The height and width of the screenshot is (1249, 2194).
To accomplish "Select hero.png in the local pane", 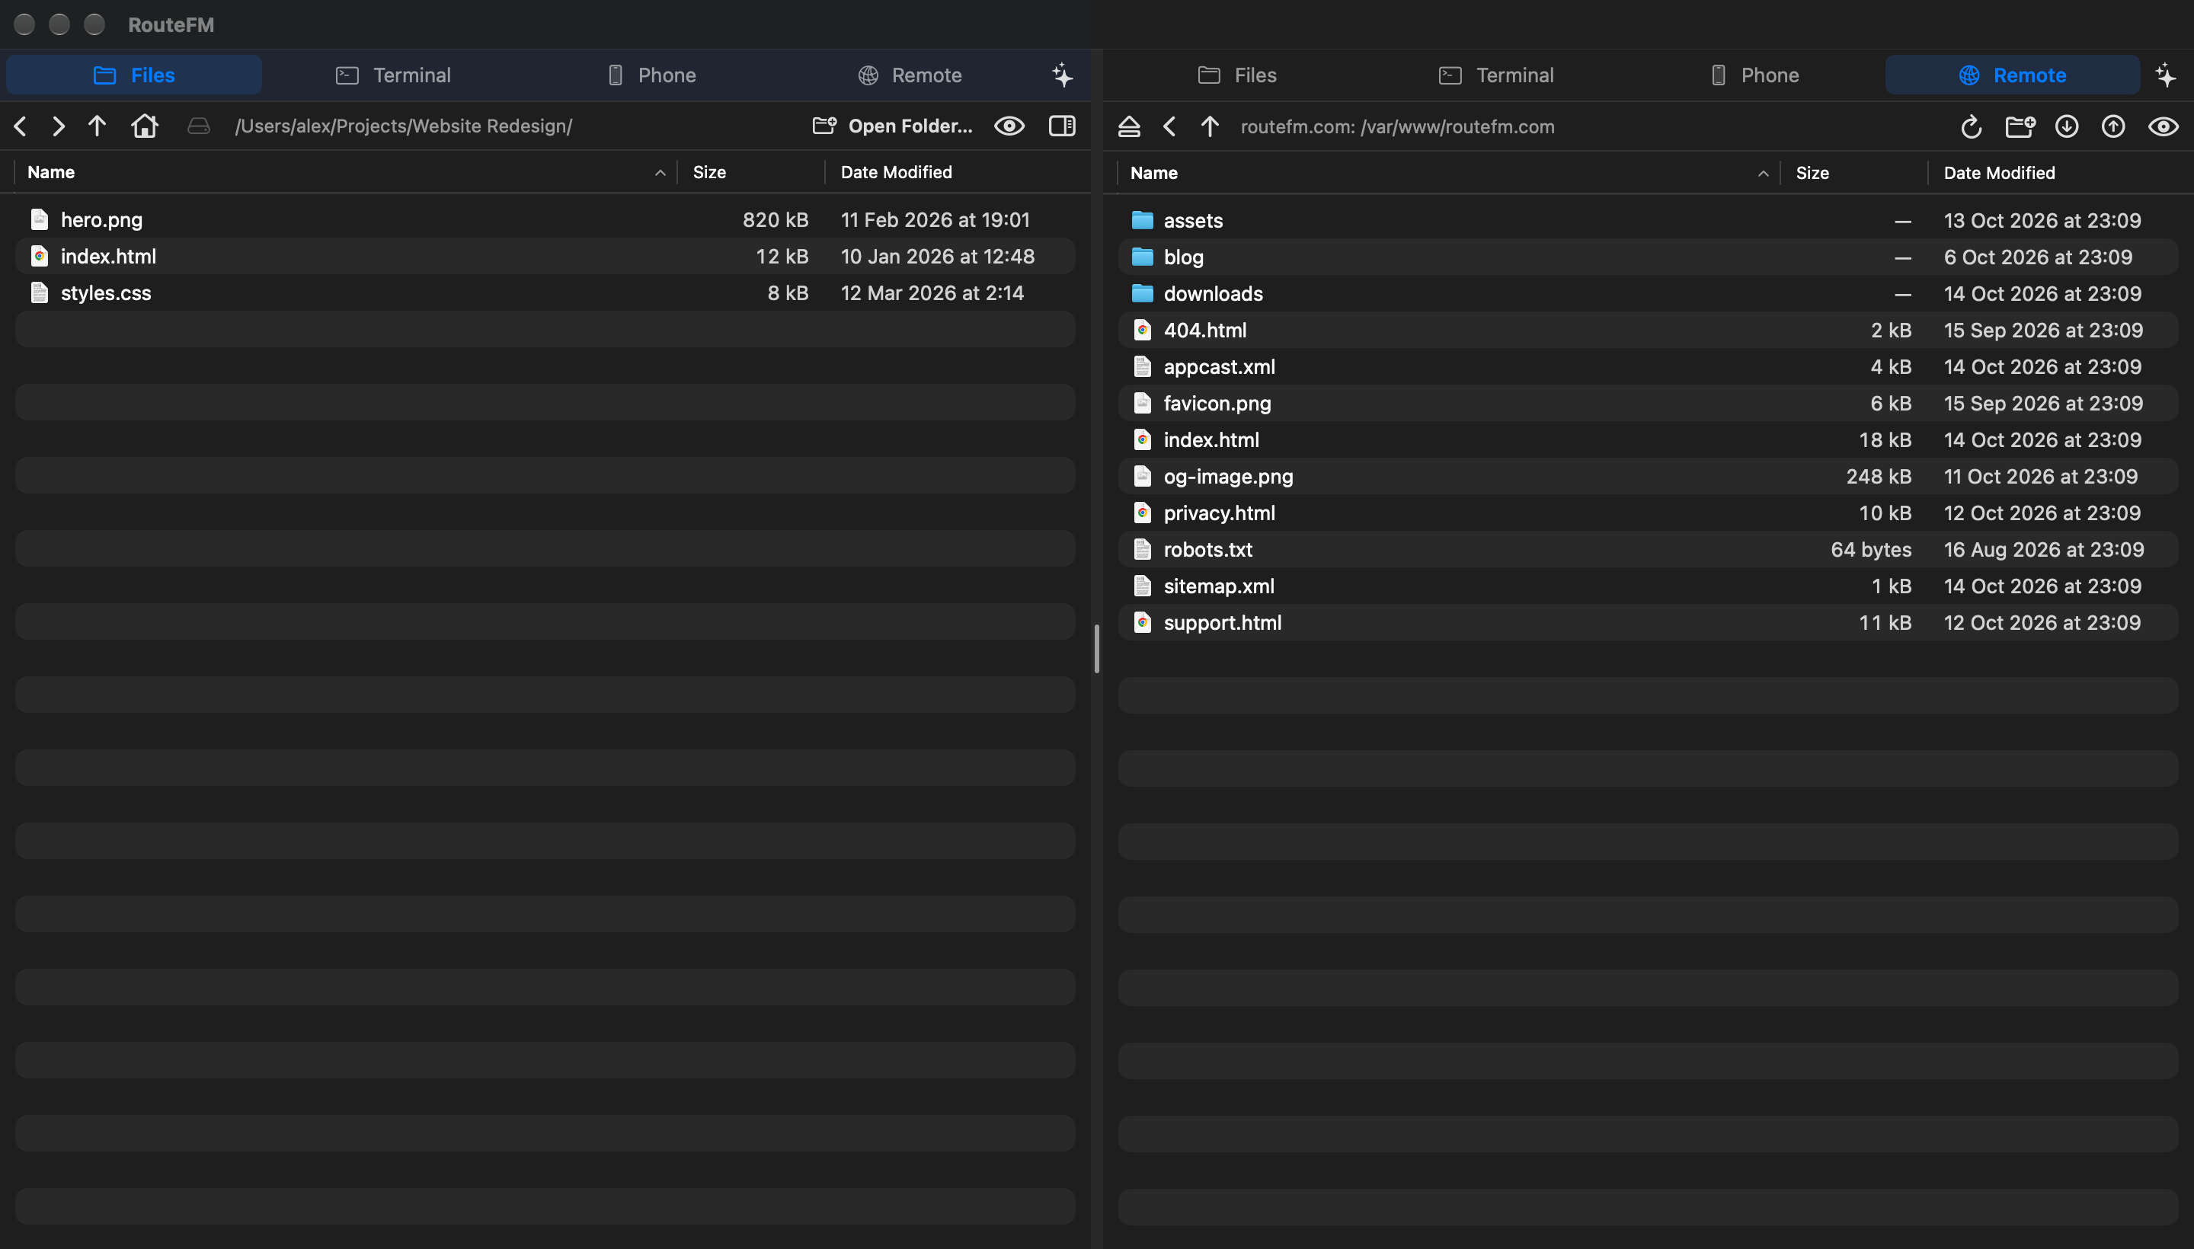I will pyautogui.click(x=545, y=219).
